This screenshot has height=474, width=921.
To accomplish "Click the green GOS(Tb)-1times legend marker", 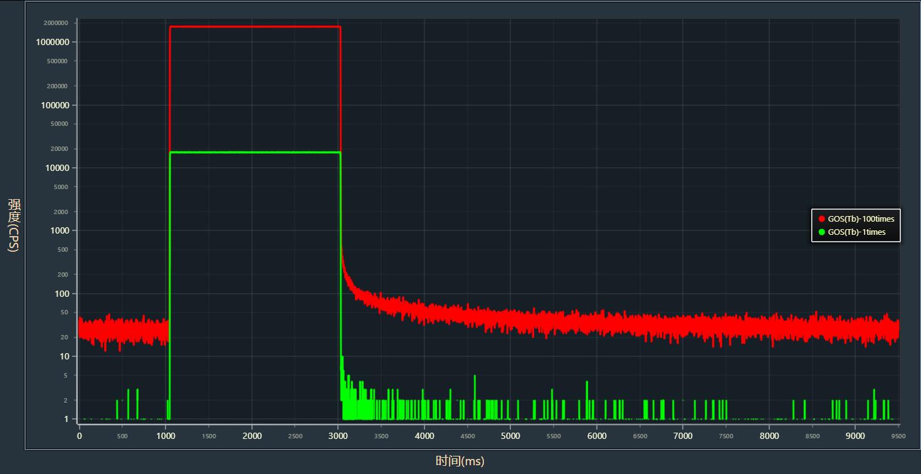I will (821, 232).
